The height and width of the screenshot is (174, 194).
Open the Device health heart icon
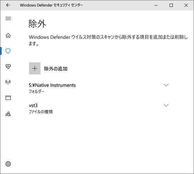[8, 67]
